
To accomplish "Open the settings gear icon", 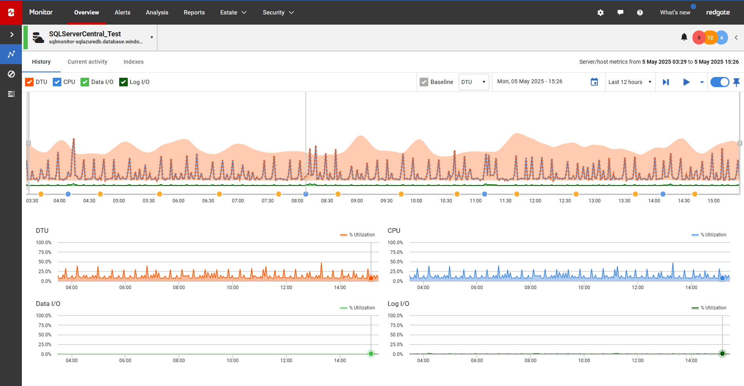I will 601,13.
